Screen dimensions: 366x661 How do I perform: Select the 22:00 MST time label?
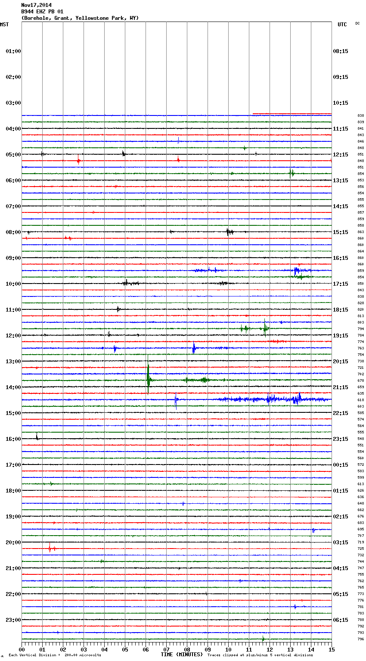[13, 594]
